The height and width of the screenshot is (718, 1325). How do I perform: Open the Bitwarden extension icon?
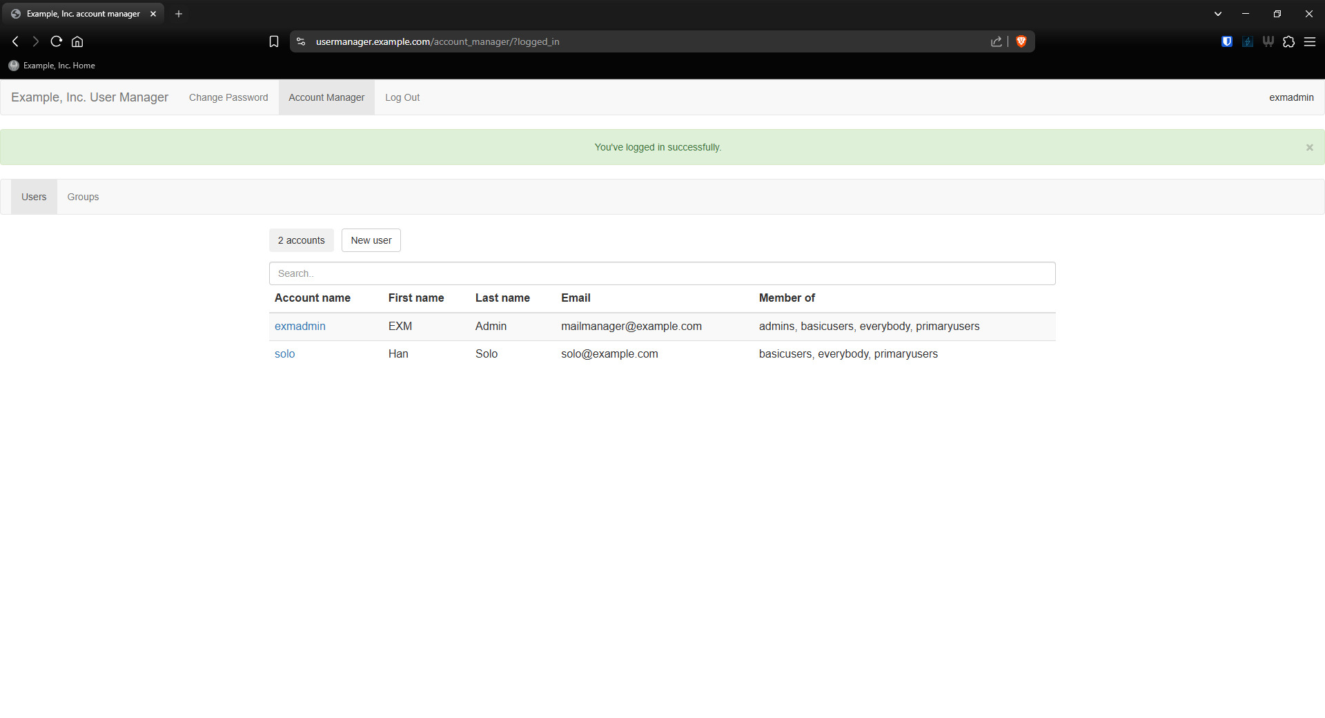1226,41
